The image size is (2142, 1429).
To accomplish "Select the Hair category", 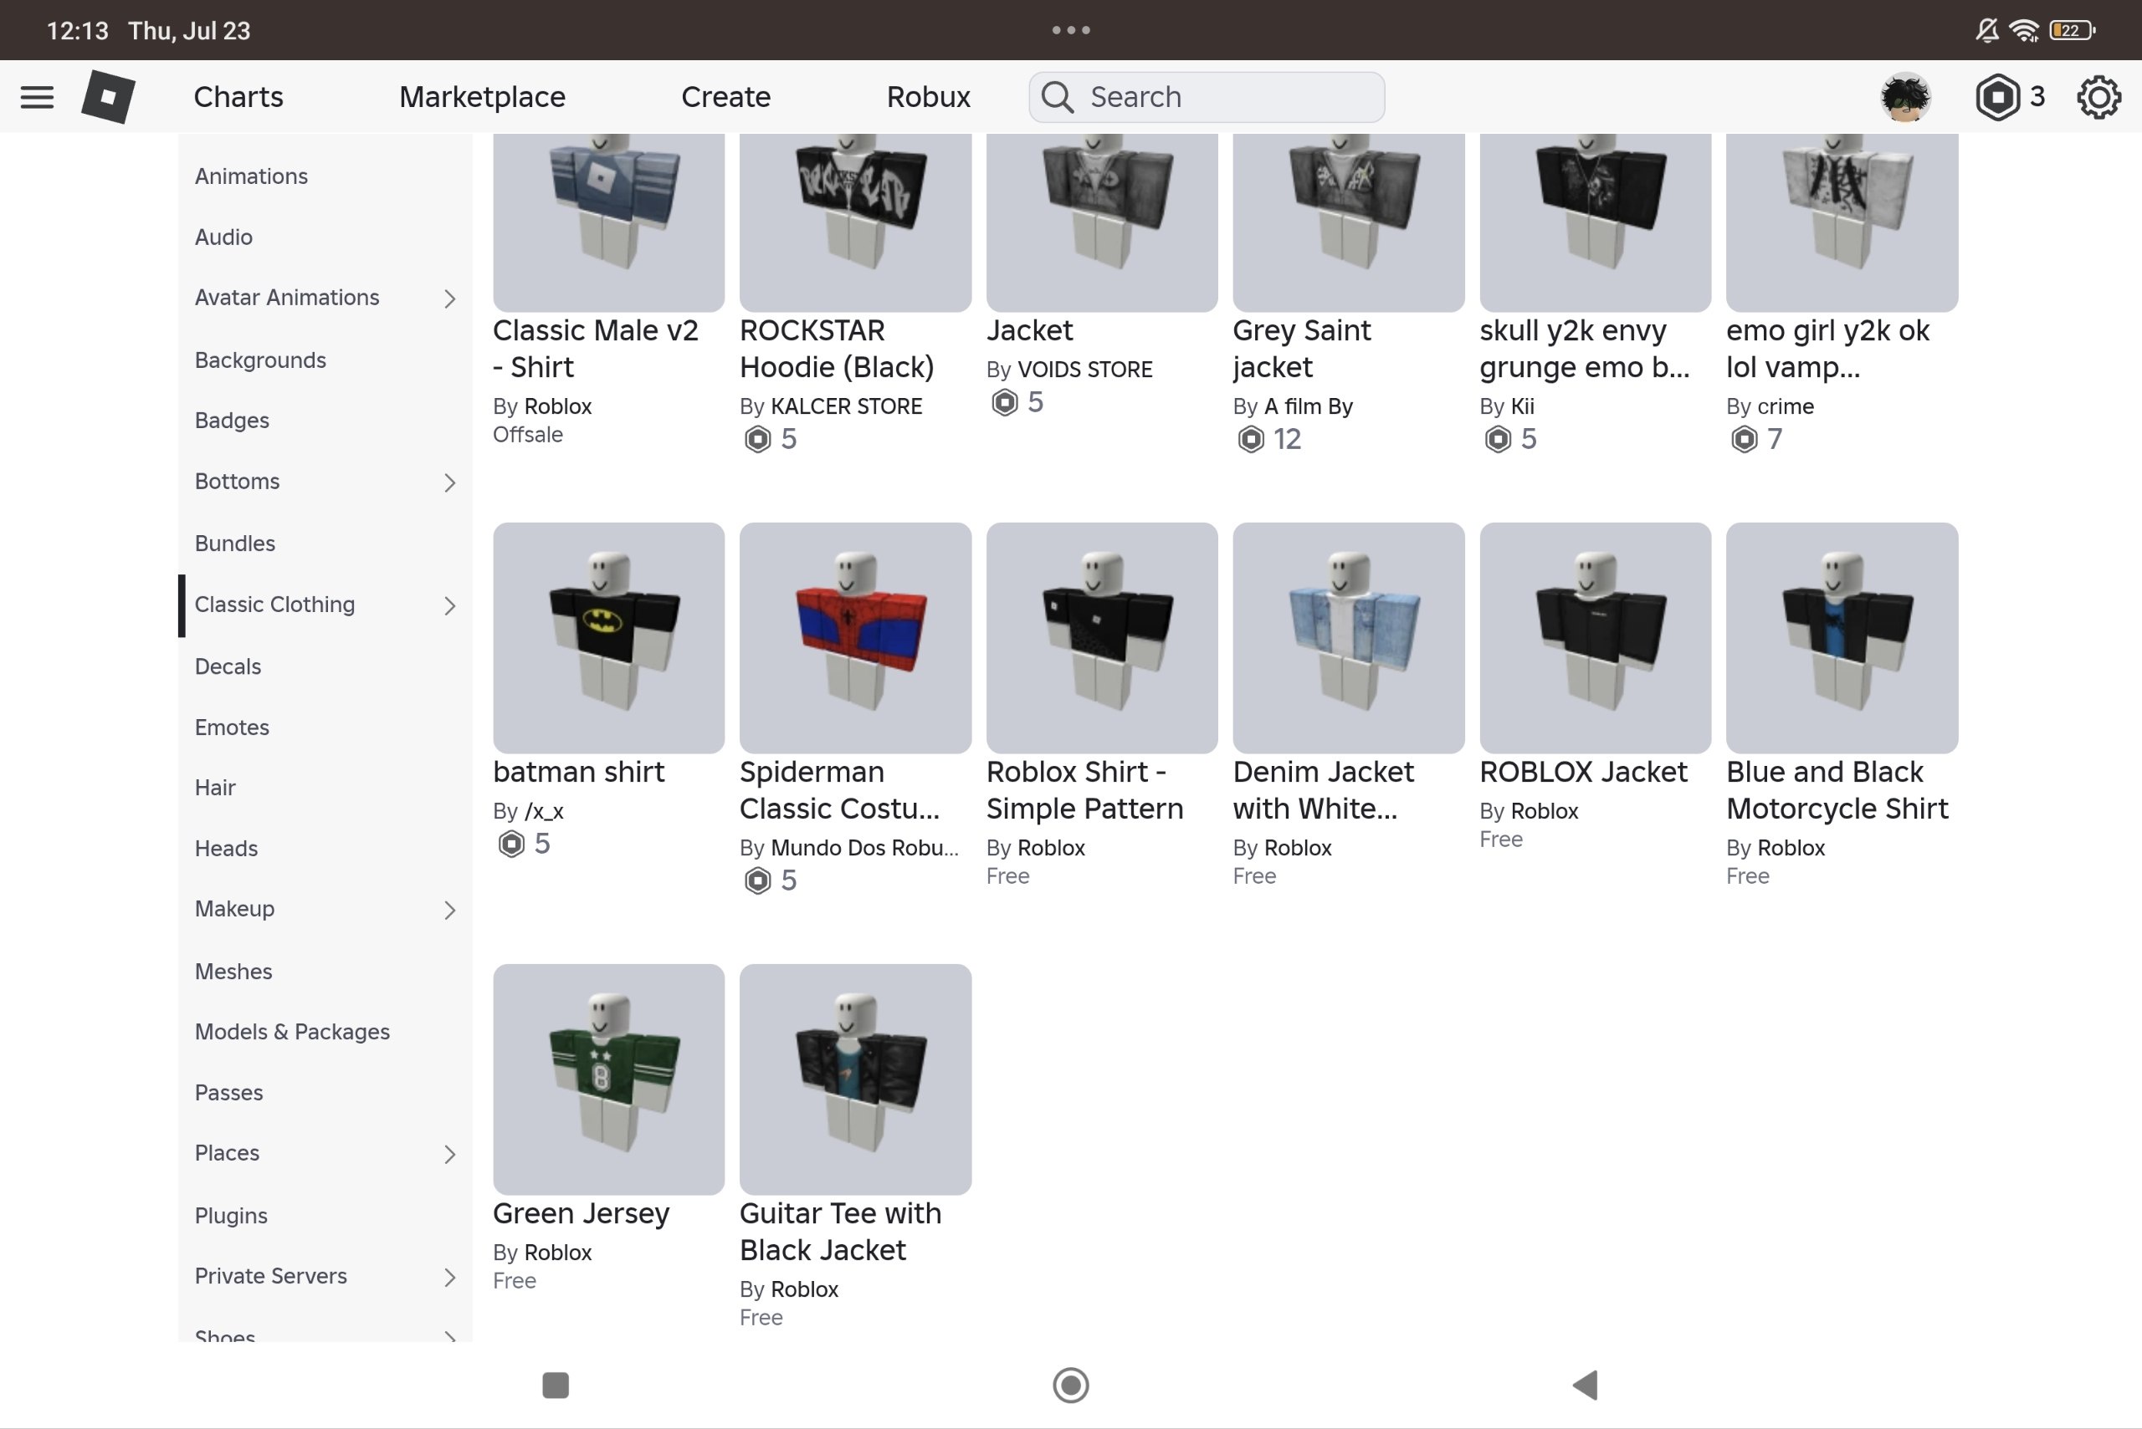I will [x=215, y=788].
